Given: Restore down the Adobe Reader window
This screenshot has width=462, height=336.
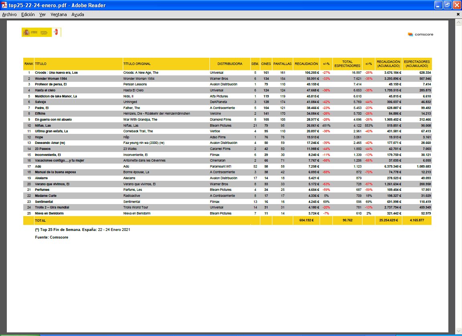Looking at the screenshot, I should [x=448, y=5].
